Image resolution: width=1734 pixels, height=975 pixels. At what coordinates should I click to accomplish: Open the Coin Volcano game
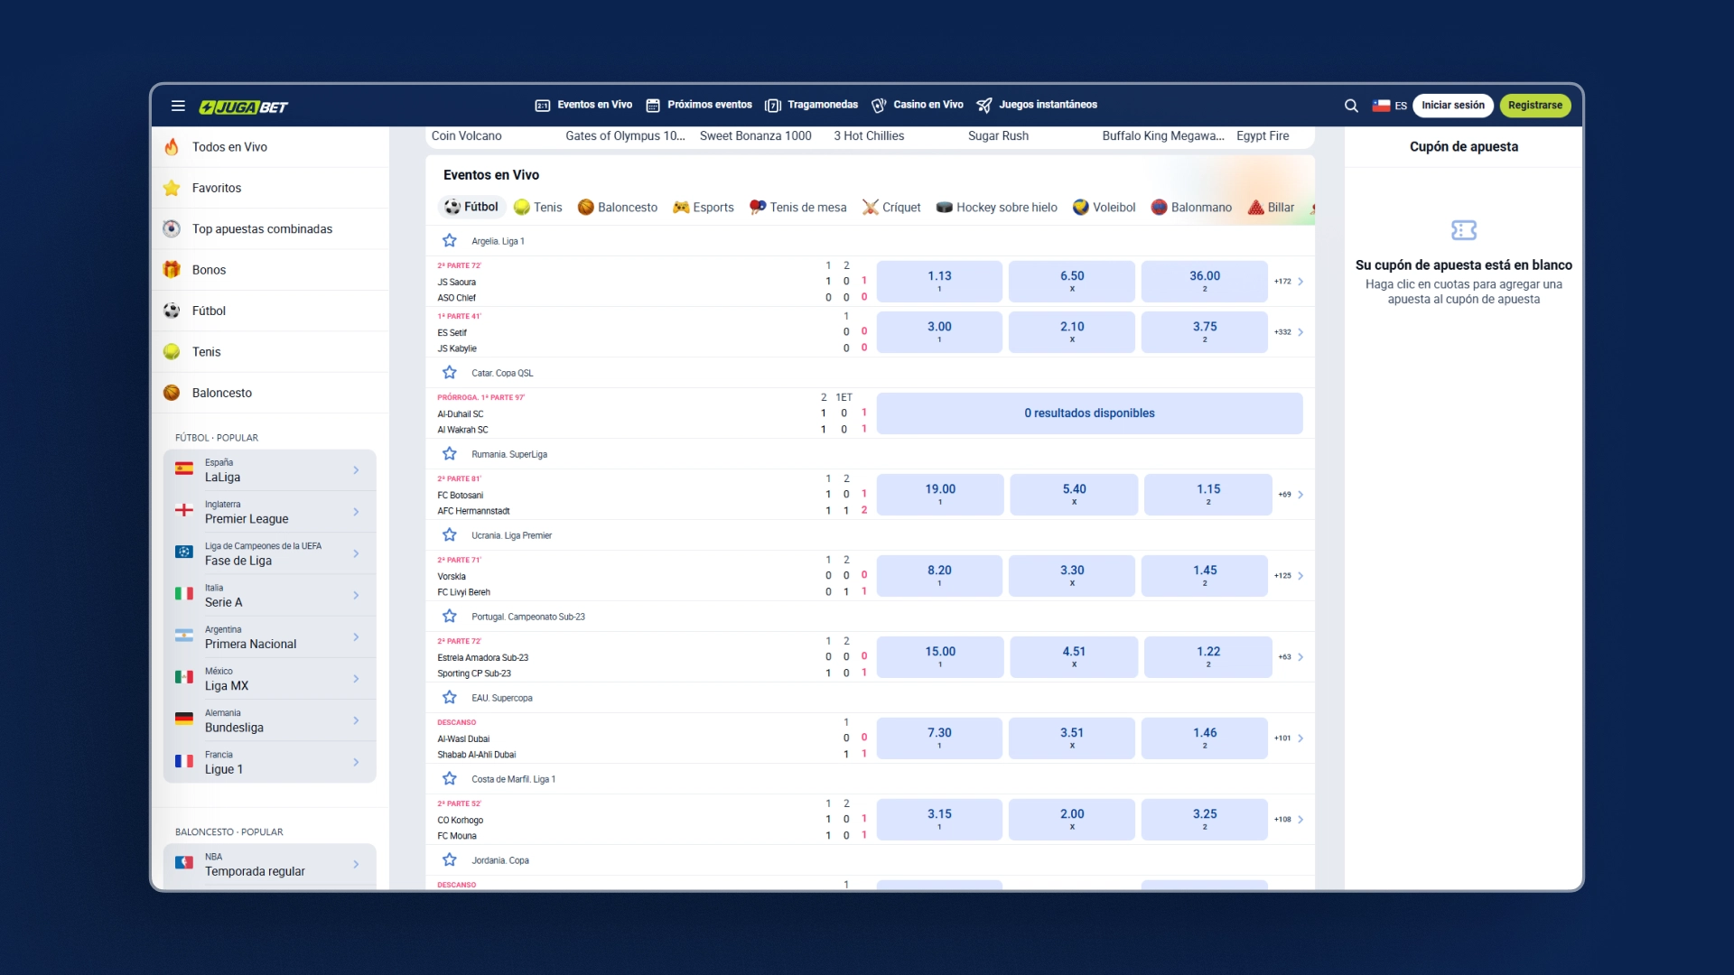click(x=467, y=136)
